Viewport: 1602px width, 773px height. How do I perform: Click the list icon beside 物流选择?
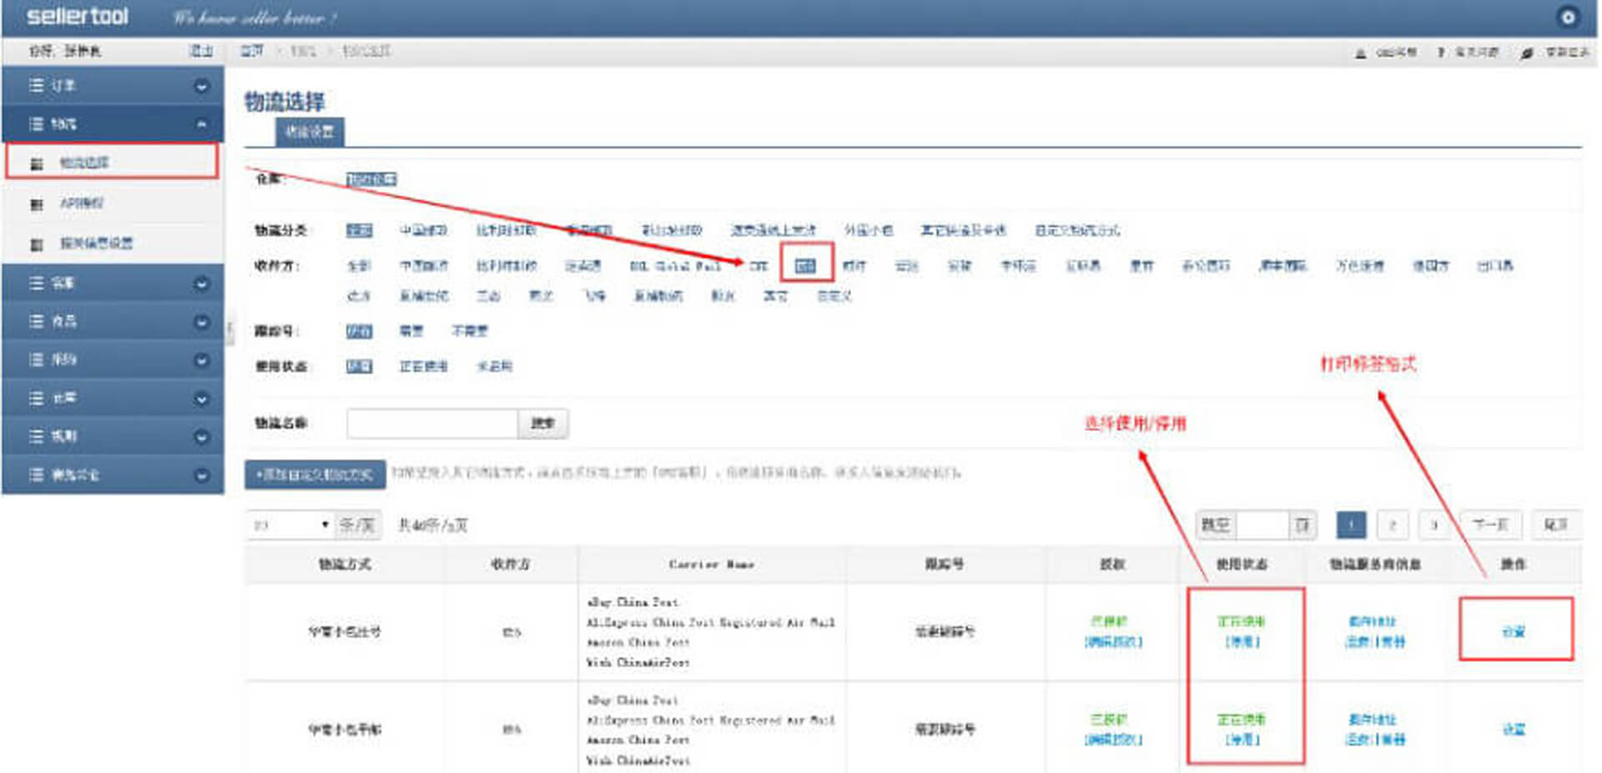(37, 163)
